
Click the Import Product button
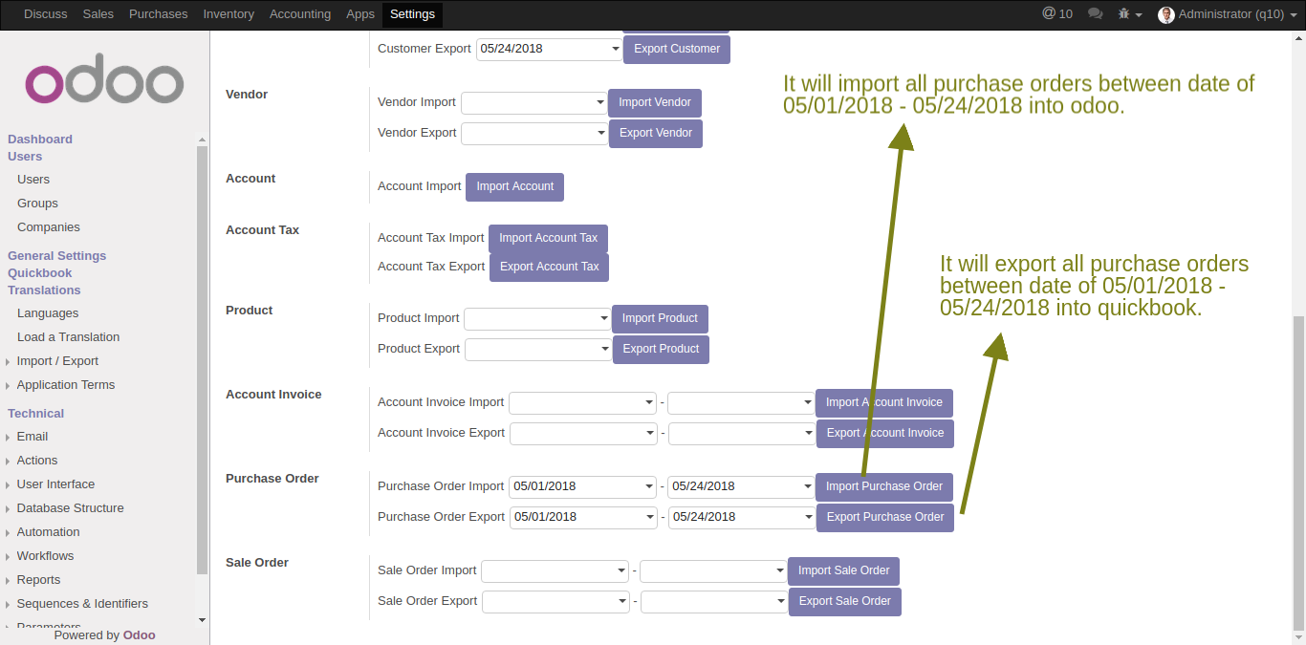pyautogui.click(x=660, y=318)
